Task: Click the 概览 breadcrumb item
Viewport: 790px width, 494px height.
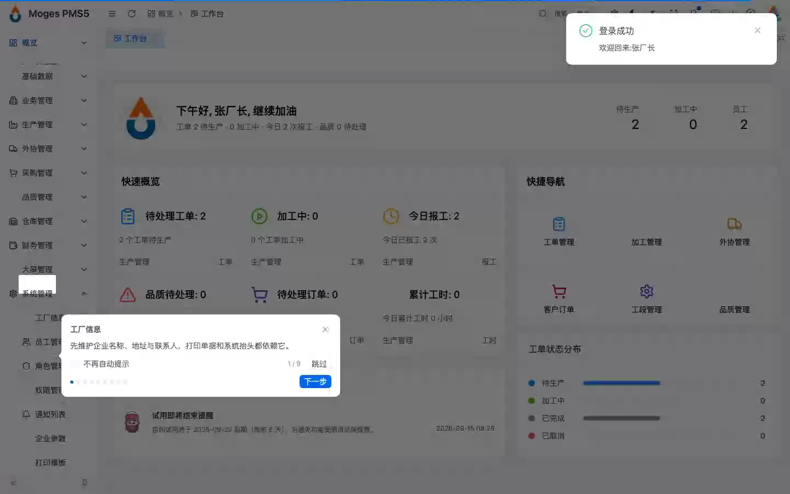Action: 160,14
